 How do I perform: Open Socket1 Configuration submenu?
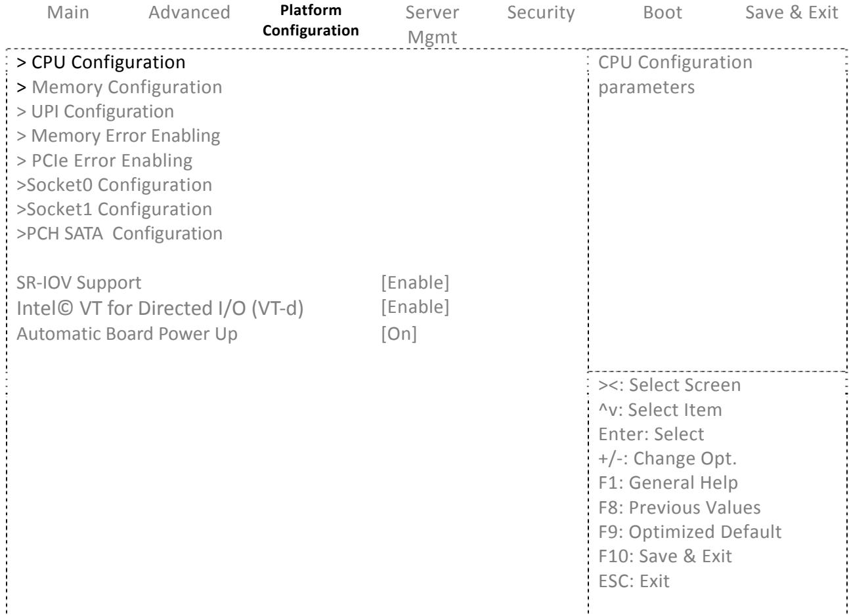pyautogui.click(x=114, y=209)
